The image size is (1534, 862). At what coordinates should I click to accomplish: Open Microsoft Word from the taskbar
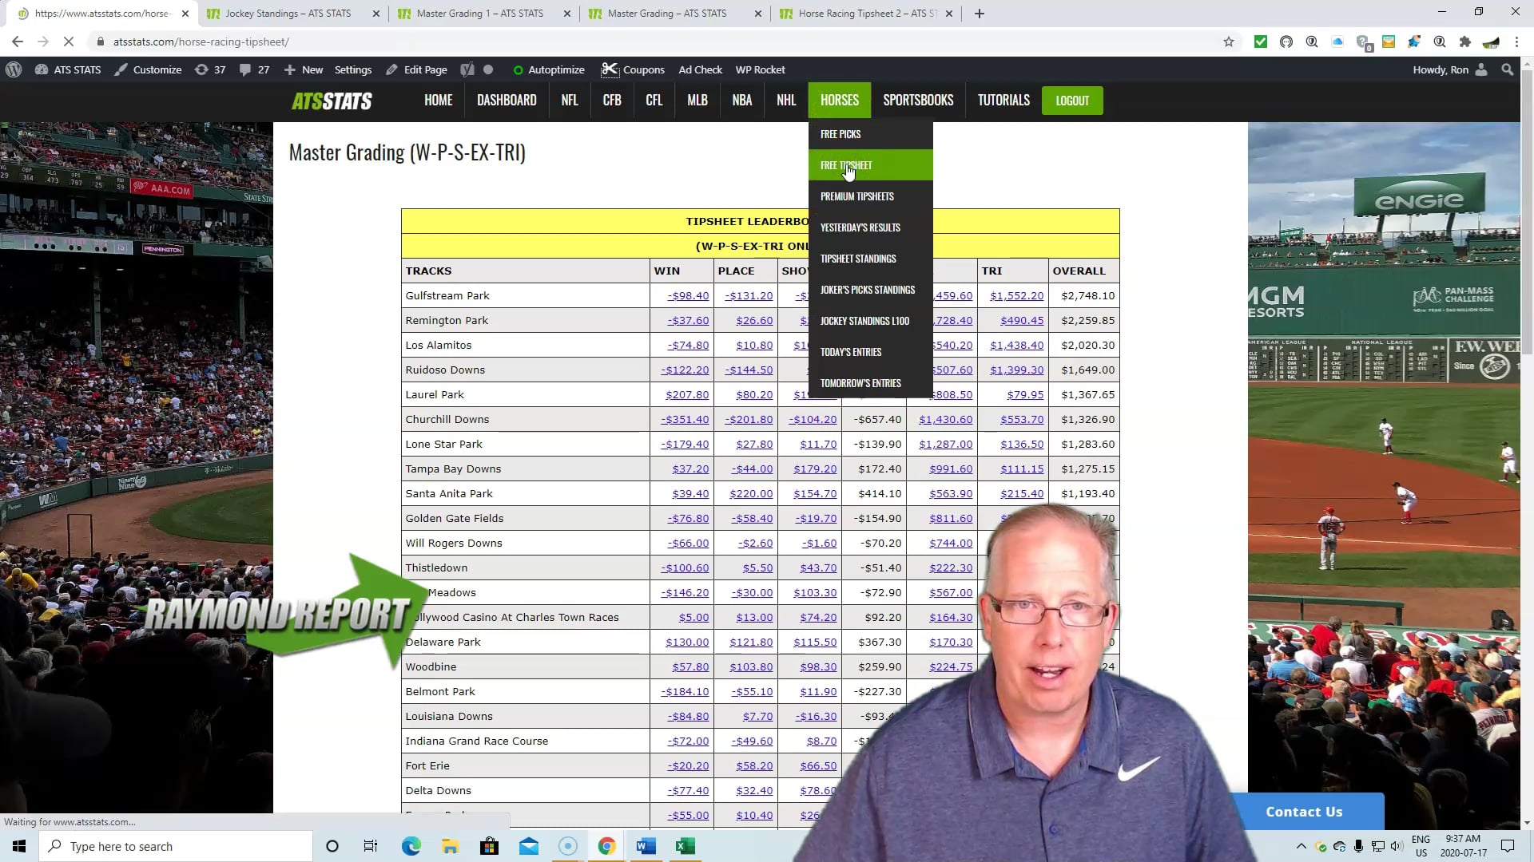pos(646,846)
